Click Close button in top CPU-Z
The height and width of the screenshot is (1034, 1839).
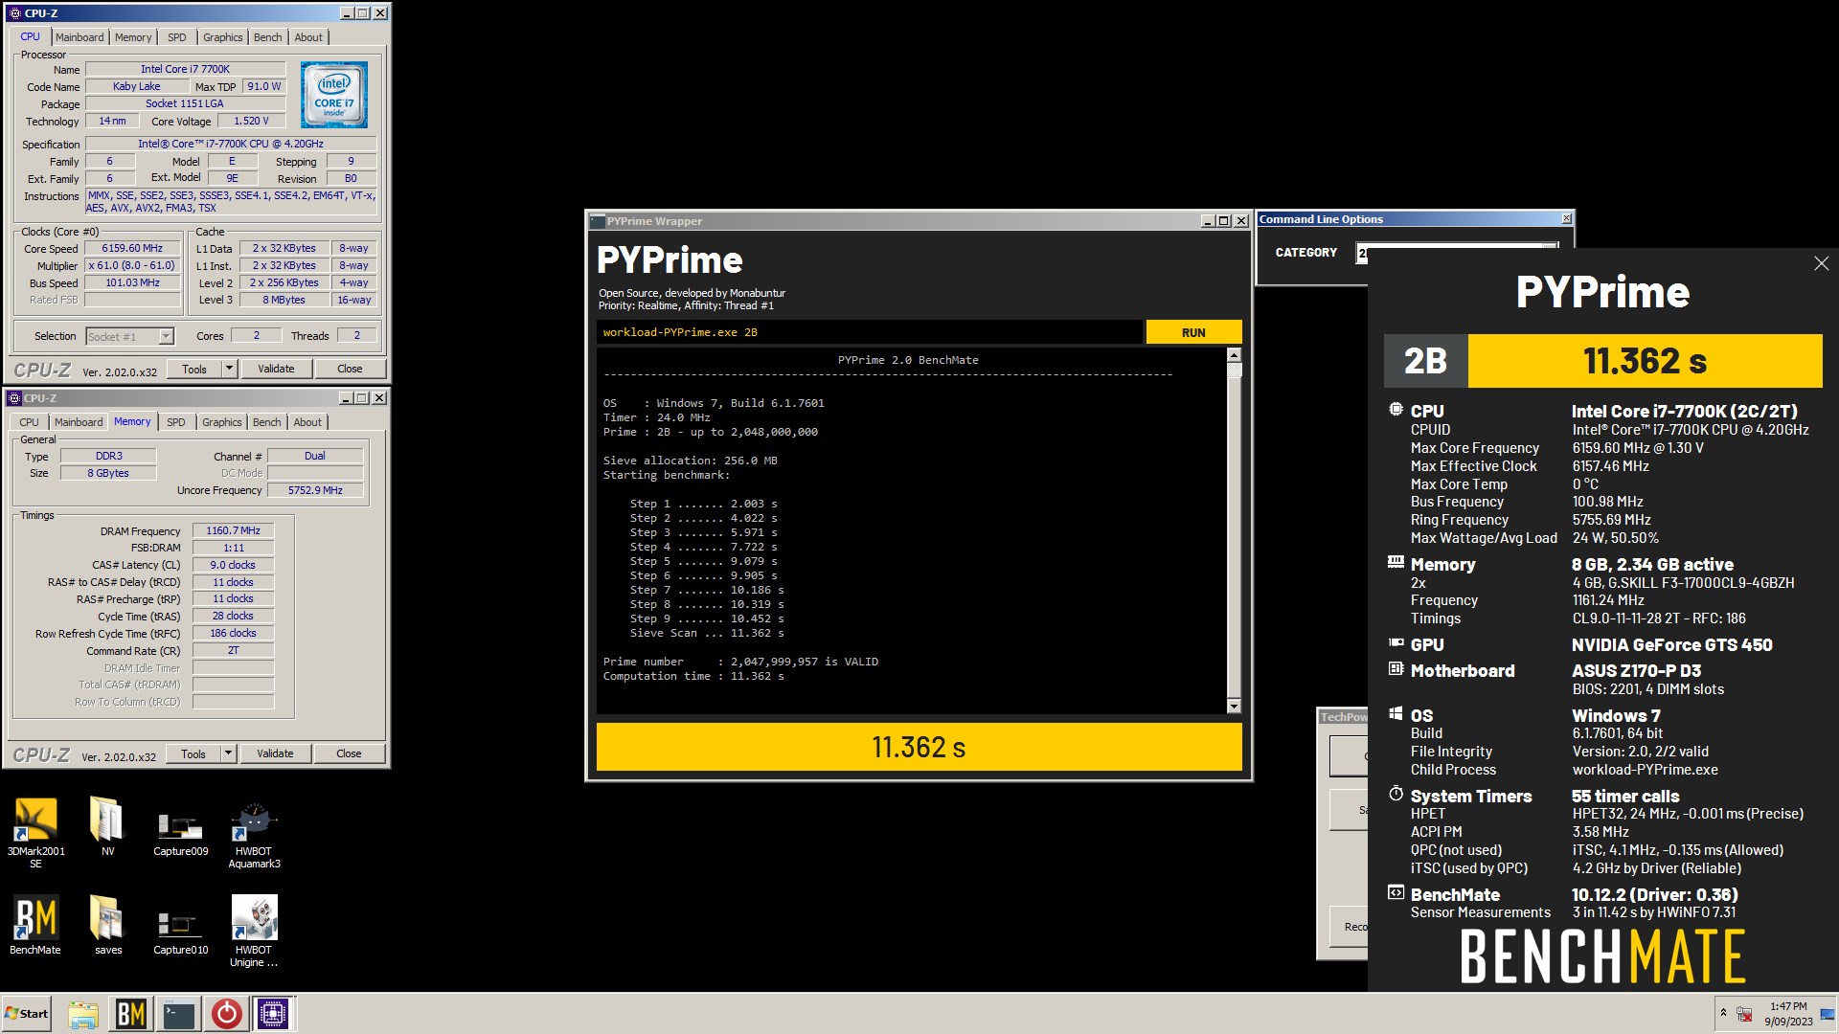350,369
